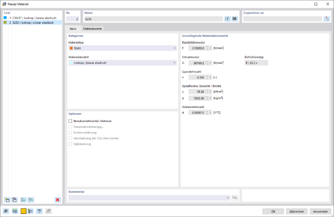Click the Nr. field showing 2
334x217 pixels.
tap(73, 19)
